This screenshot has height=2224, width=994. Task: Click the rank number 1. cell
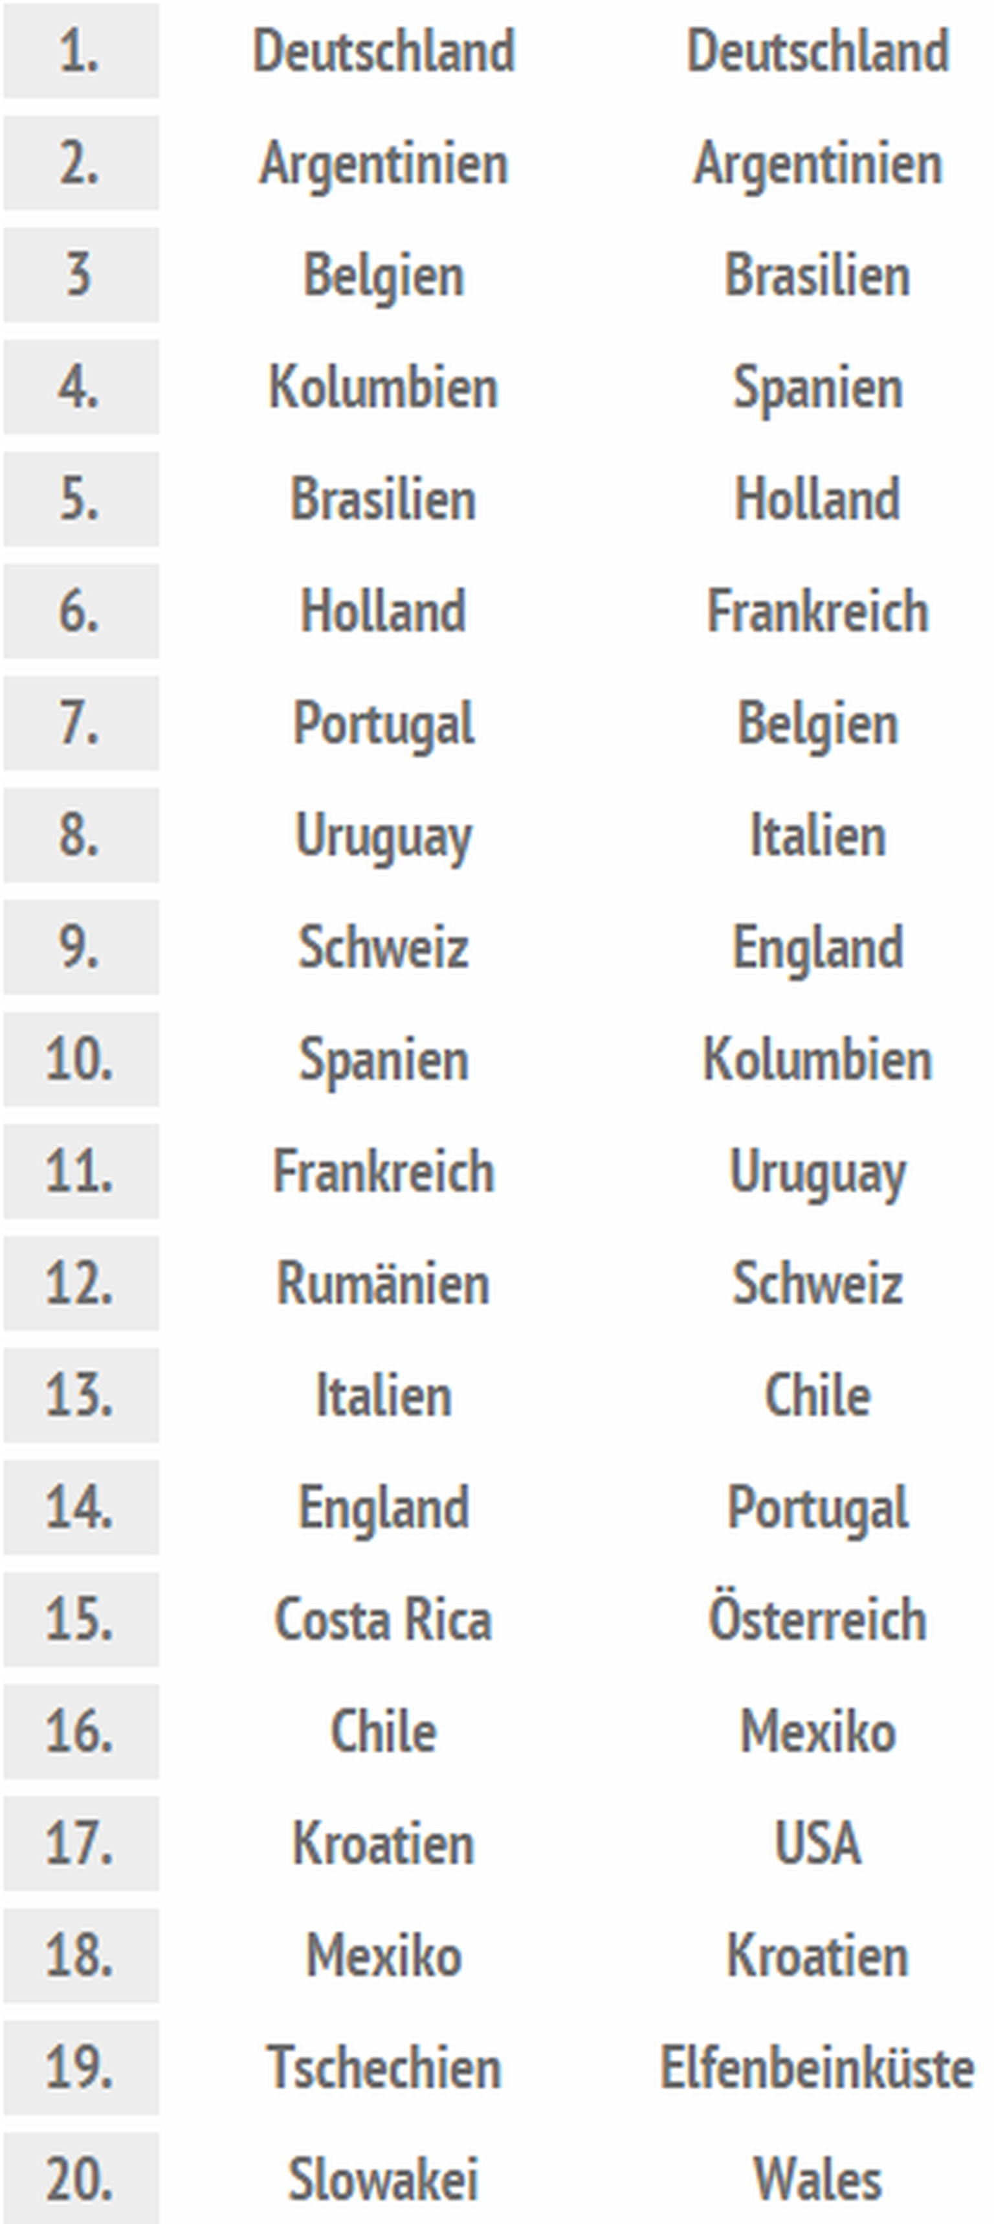pos(80,51)
